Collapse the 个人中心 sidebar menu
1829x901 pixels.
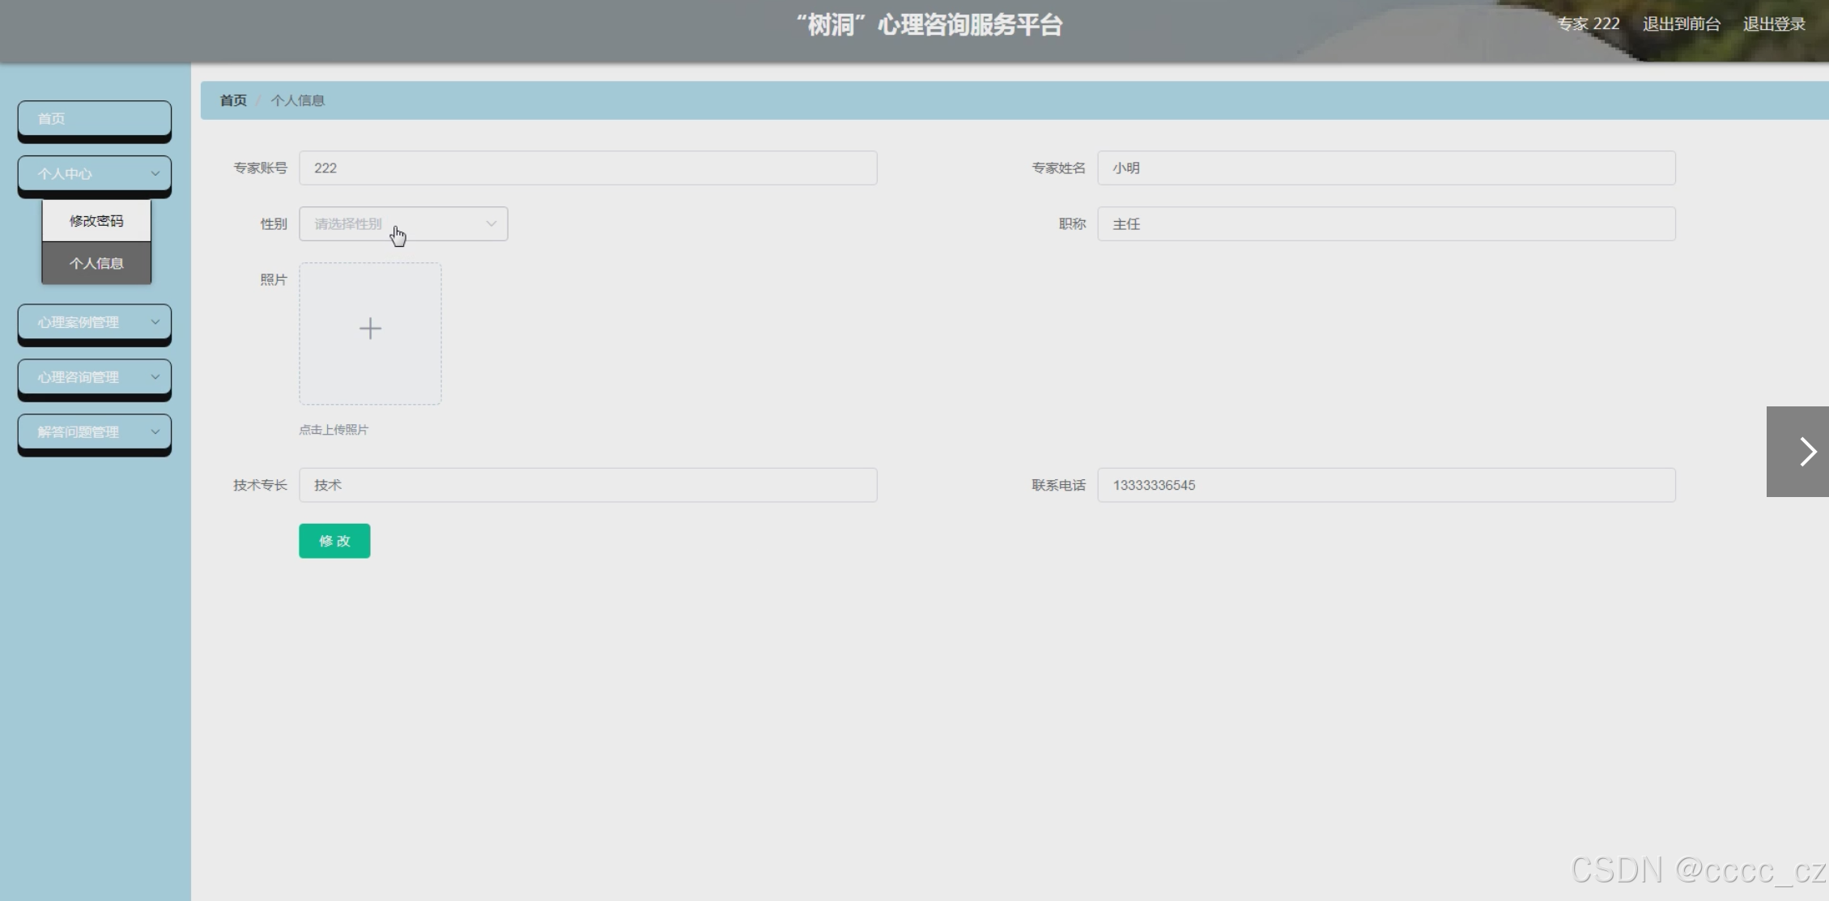click(95, 173)
